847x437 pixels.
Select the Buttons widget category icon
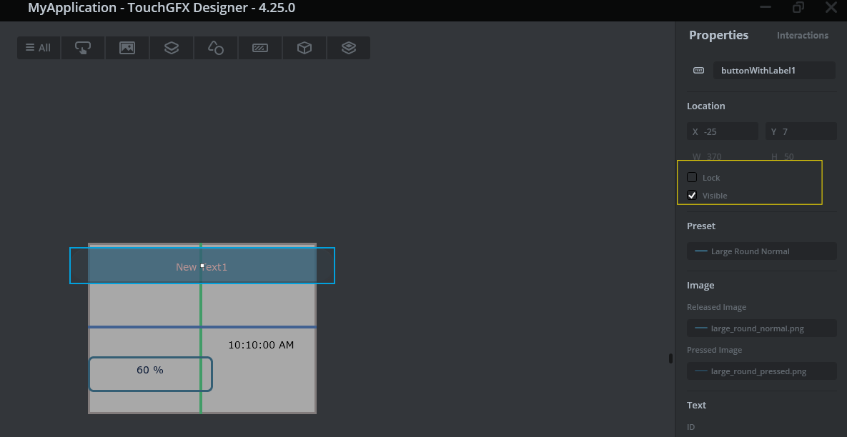coord(82,48)
